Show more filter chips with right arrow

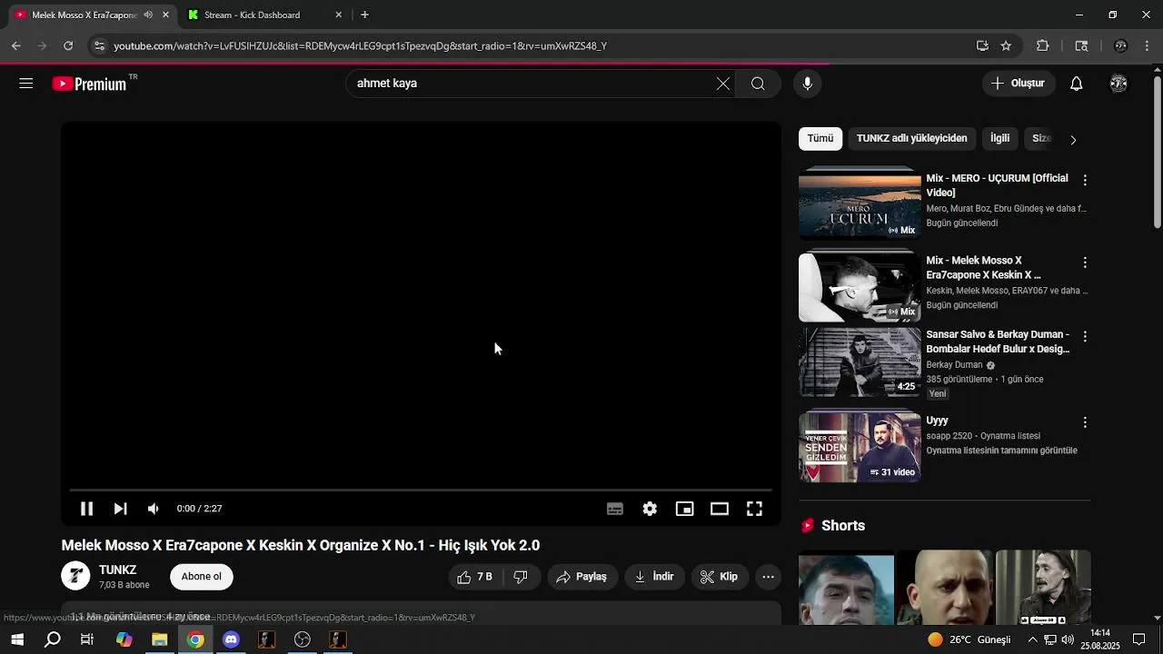point(1073,140)
